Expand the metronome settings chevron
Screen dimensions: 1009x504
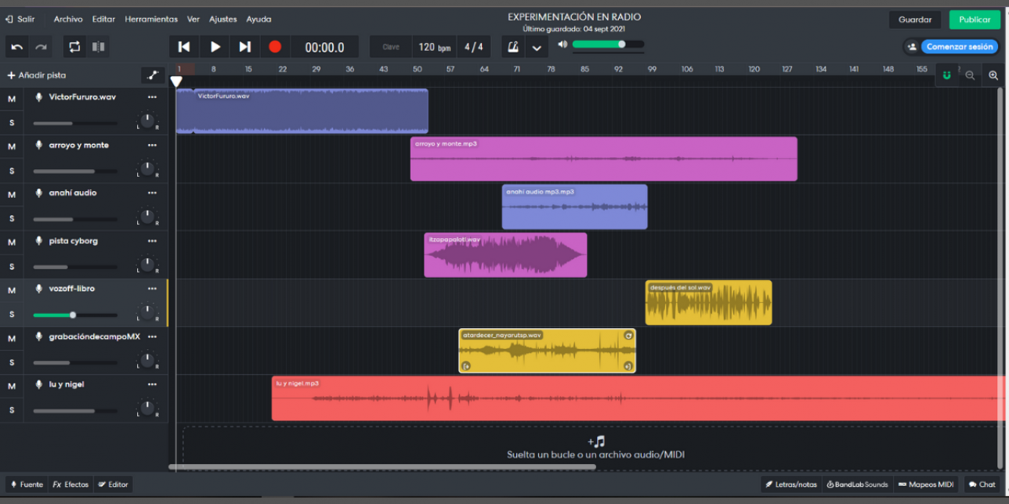coord(537,47)
